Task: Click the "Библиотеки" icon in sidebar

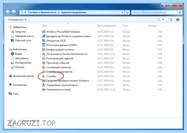Action: pos(10,49)
